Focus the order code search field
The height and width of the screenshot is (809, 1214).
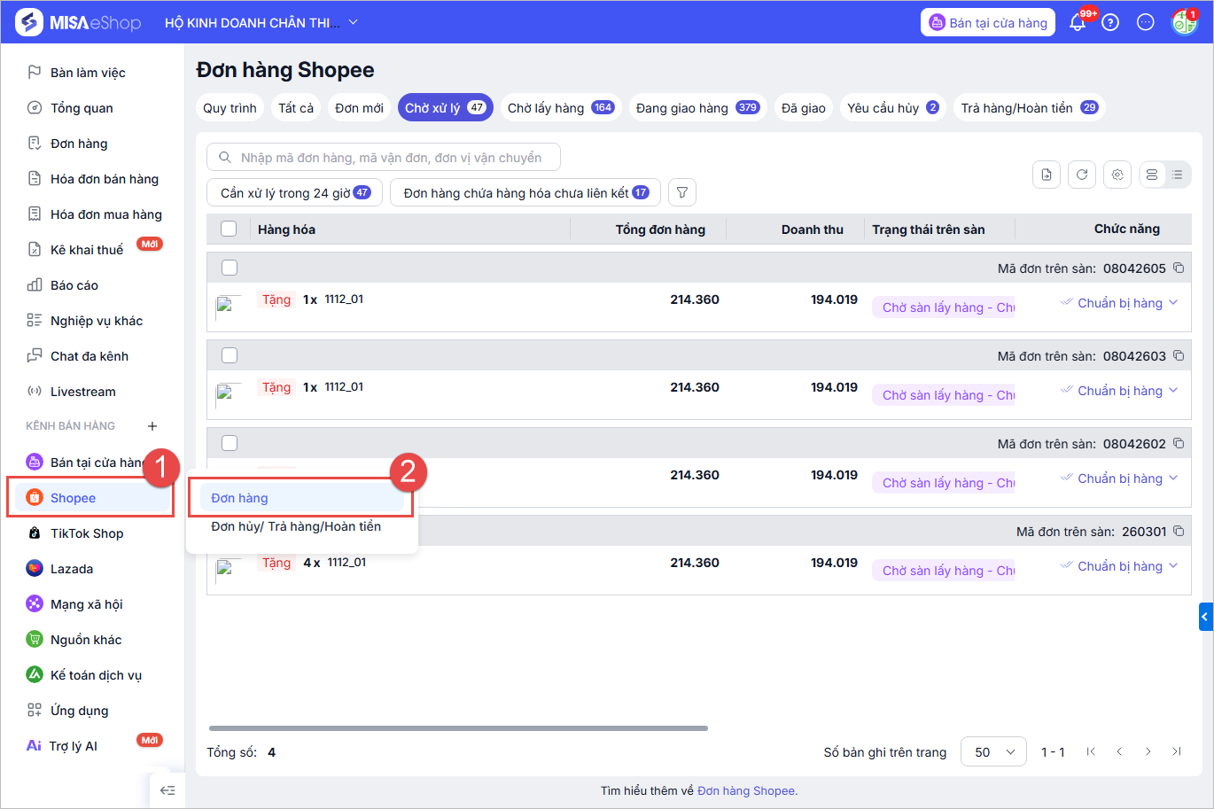pyautogui.click(x=384, y=158)
